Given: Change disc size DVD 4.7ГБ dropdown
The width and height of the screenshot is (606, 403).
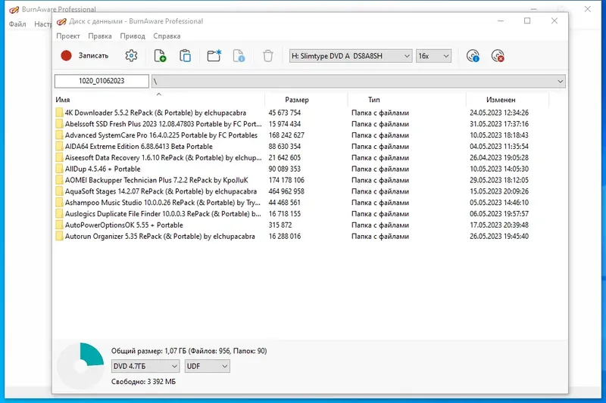Looking at the screenshot, I should click(x=145, y=366).
